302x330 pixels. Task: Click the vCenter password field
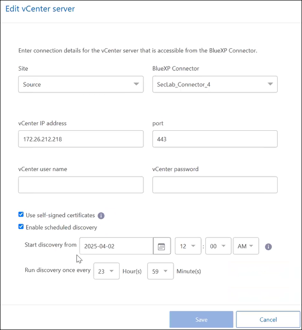tap(215, 185)
